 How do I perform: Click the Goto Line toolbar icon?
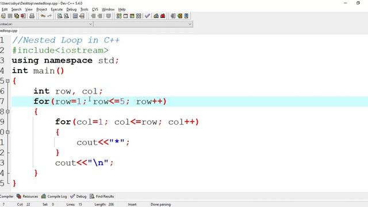point(82,16)
